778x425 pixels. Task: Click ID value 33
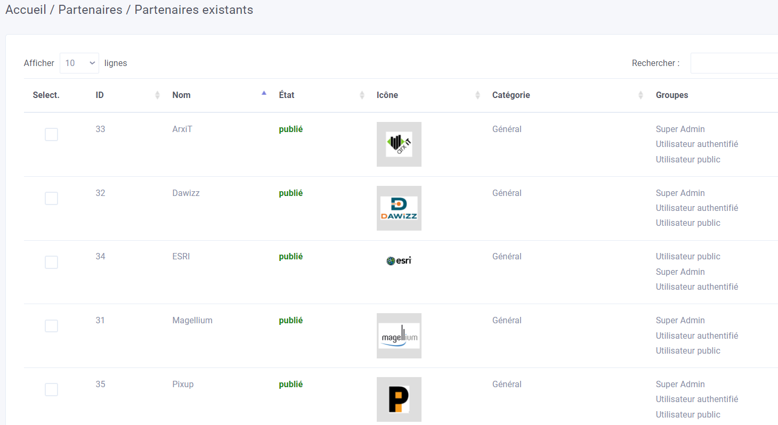click(100, 129)
